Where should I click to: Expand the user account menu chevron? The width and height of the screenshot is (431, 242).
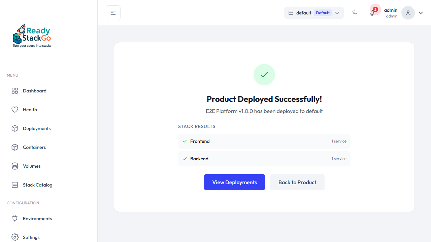(421, 12)
